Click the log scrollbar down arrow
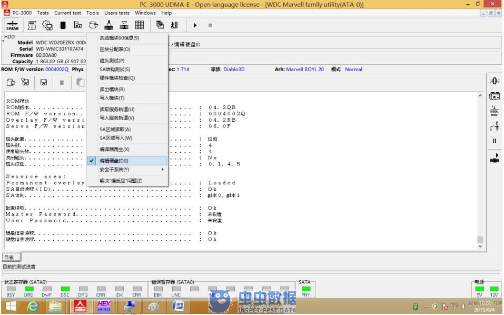 [480, 247]
